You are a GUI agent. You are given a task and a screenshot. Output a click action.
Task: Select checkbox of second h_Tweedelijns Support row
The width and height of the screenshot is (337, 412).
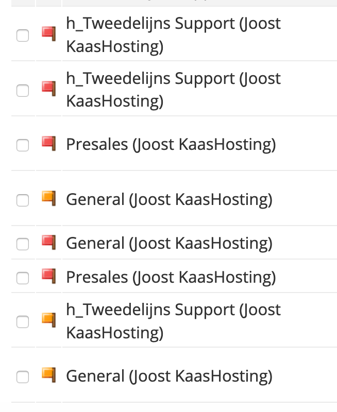click(23, 91)
